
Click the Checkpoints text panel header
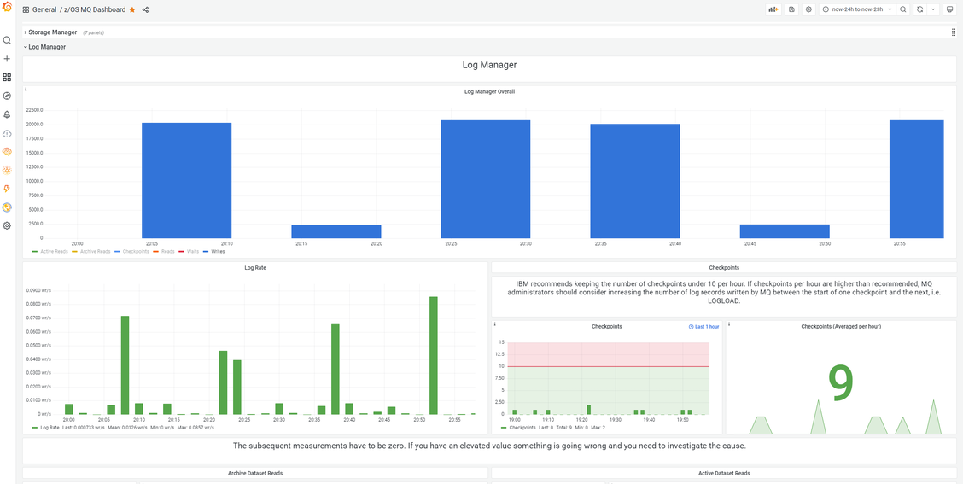click(x=724, y=268)
